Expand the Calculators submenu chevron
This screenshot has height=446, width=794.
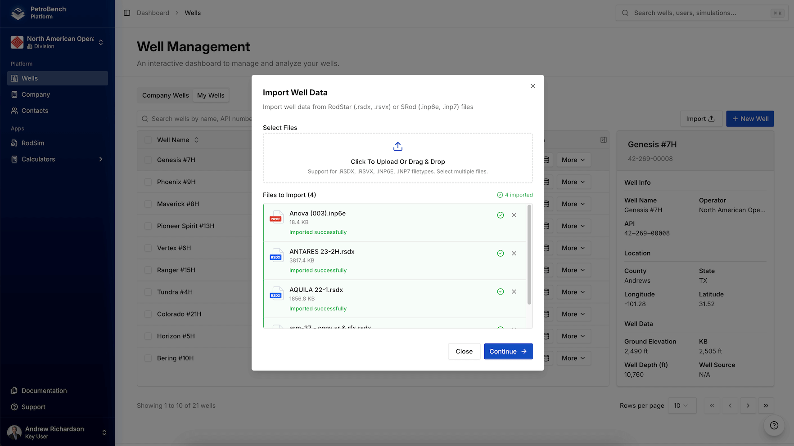(101, 159)
